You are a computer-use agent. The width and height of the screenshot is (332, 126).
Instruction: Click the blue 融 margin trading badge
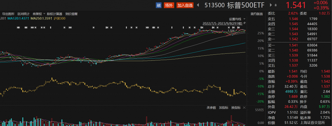159,5
